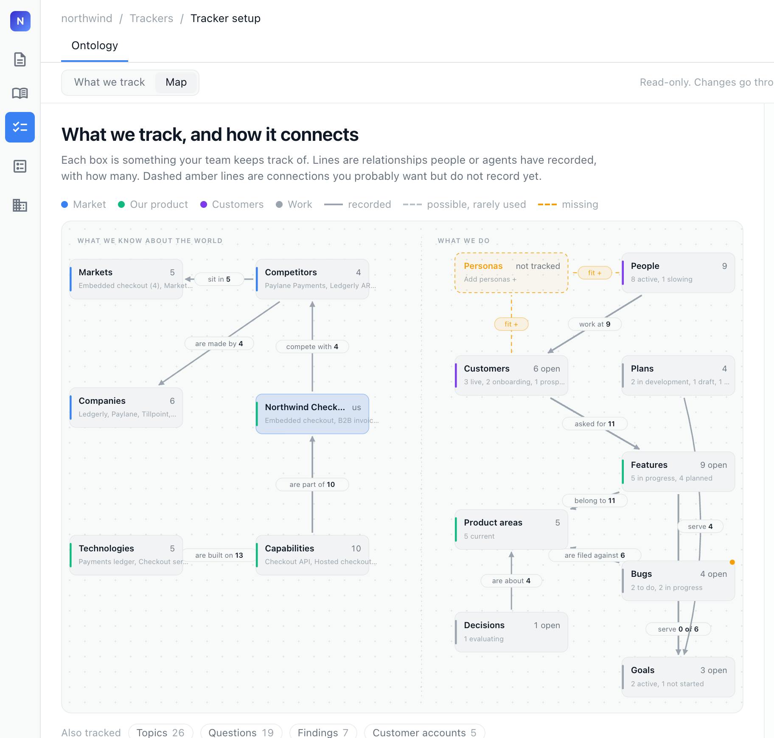The width and height of the screenshot is (774, 738).
Task: Add the fit link between Personas and People
Action: click(x=595, y=273)
